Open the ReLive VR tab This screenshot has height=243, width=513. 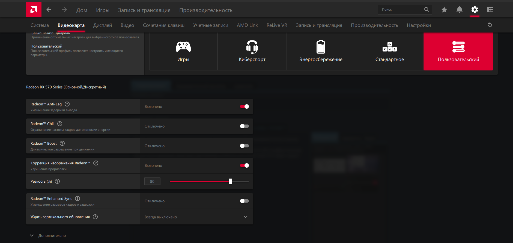click(277, 25)
